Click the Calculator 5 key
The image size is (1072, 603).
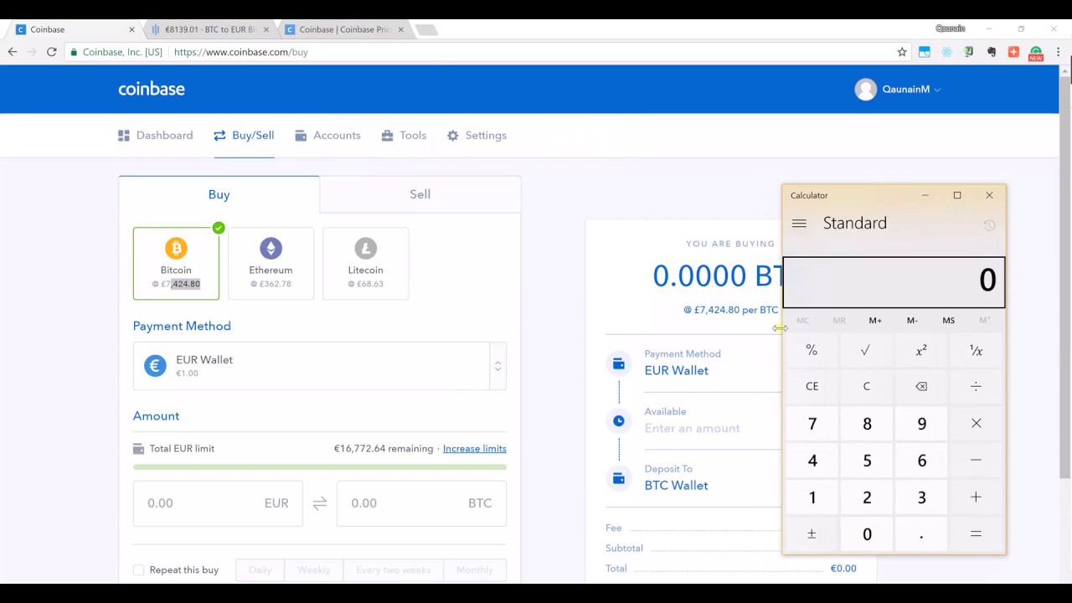click(866, 460)
